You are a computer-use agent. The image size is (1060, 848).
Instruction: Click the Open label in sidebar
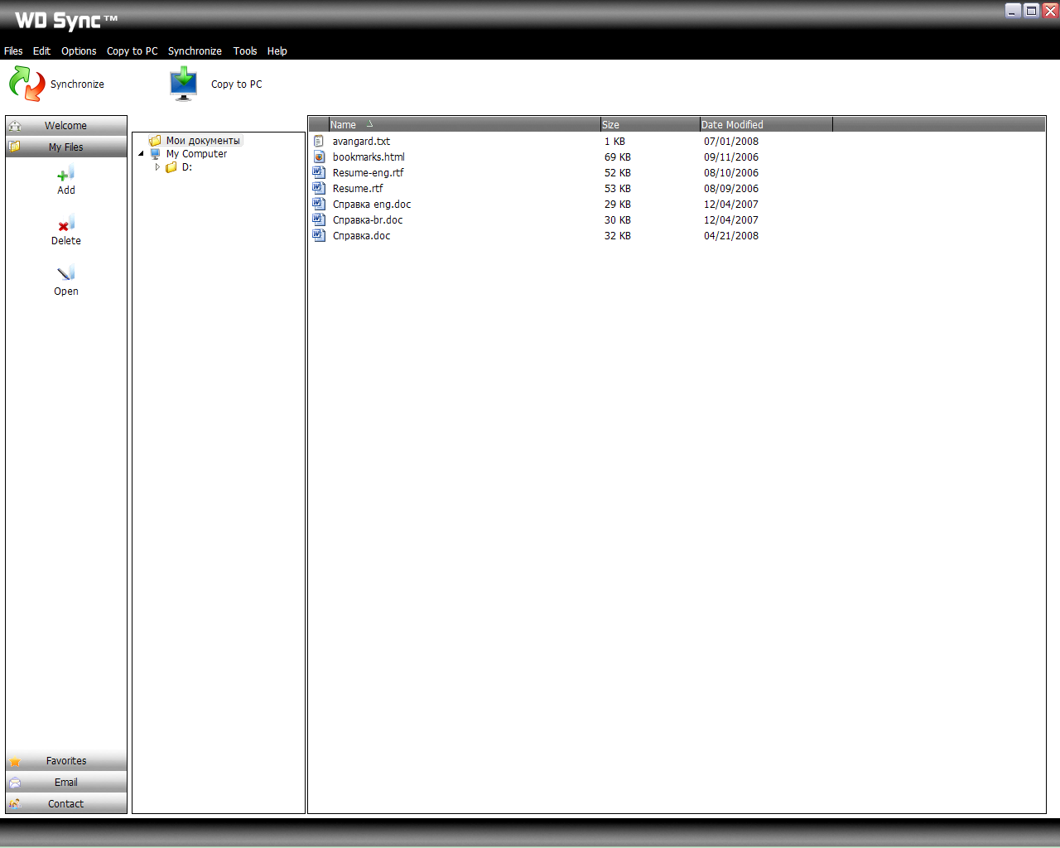(66, 291)
